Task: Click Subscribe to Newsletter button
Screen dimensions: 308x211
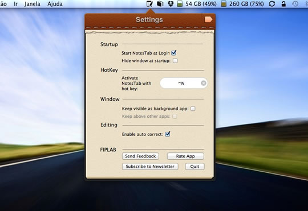Action: [x=150, y=167]
